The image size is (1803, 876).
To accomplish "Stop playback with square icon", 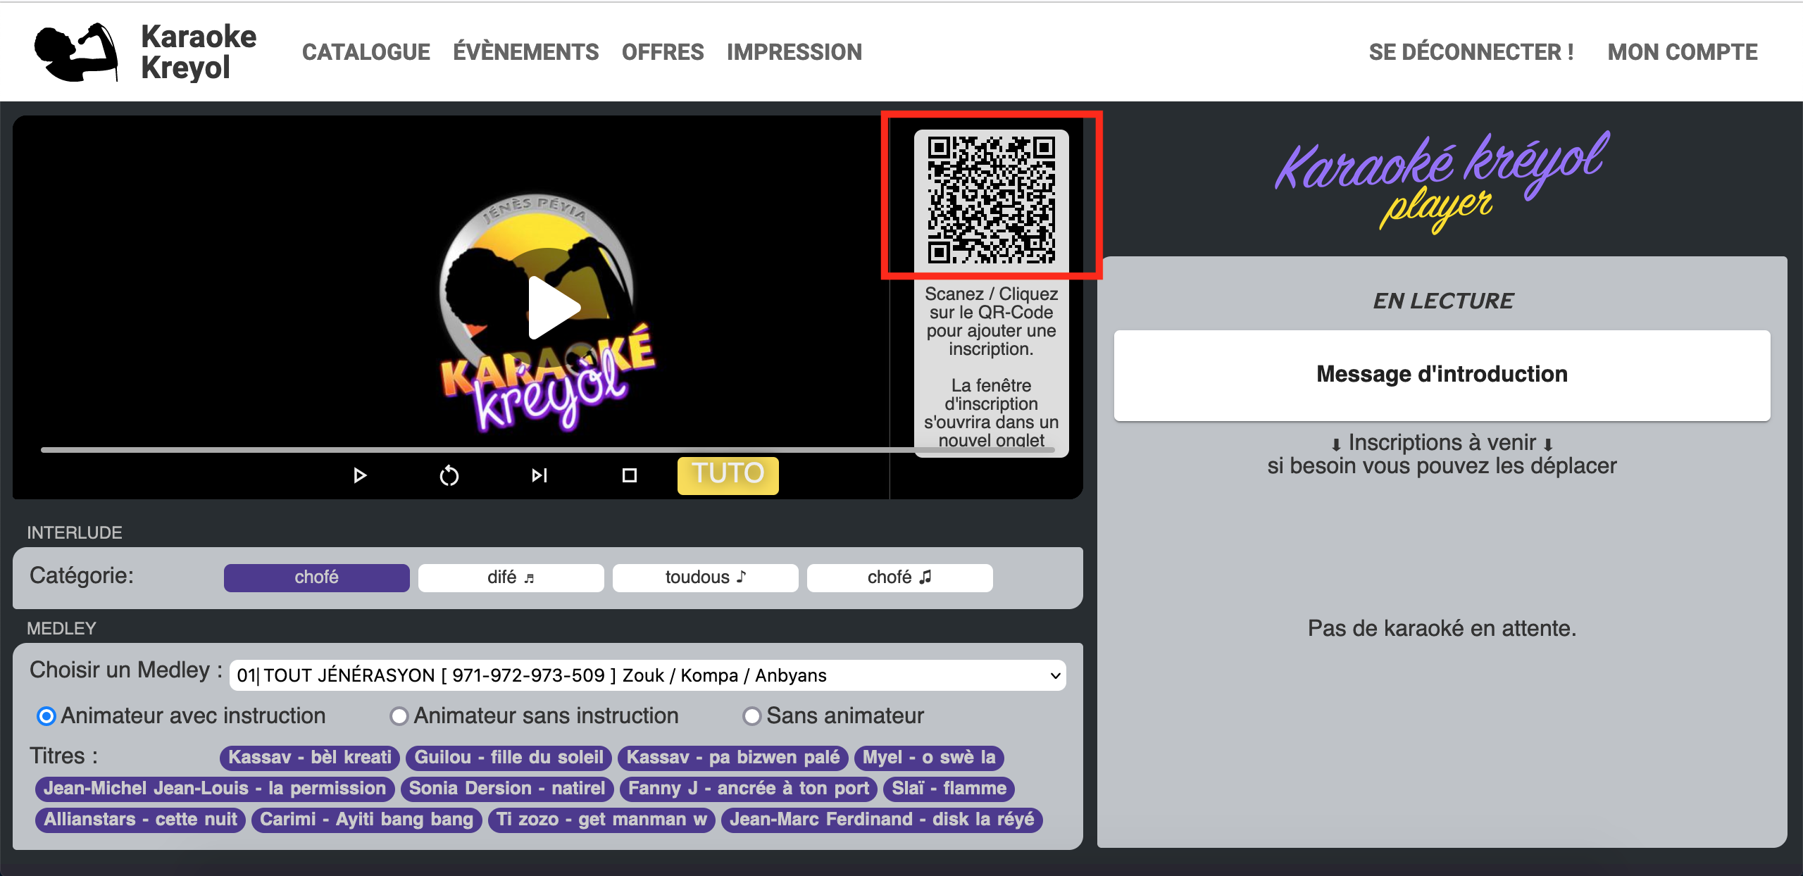I will pos(630,476).
